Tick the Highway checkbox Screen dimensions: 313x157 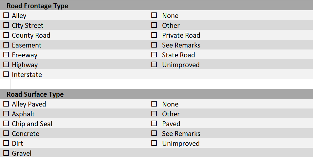[6, 65]
